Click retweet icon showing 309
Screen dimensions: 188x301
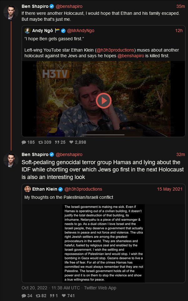tap(40, 142)
